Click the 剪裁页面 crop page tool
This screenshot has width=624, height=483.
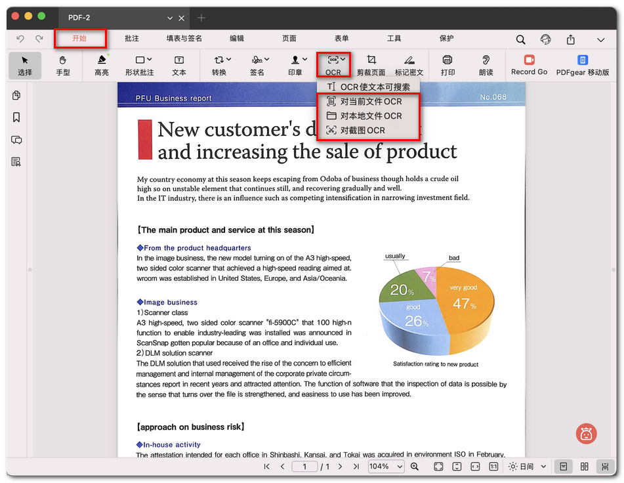[371, 65]
